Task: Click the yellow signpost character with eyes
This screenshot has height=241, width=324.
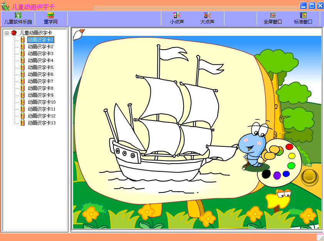Action: coord(279,199)
